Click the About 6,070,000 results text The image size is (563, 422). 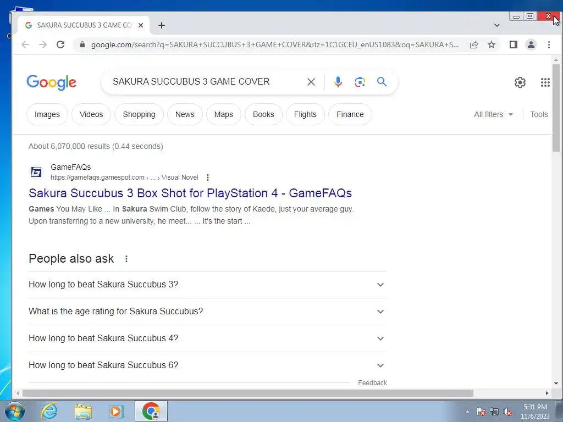pos(96,146)
